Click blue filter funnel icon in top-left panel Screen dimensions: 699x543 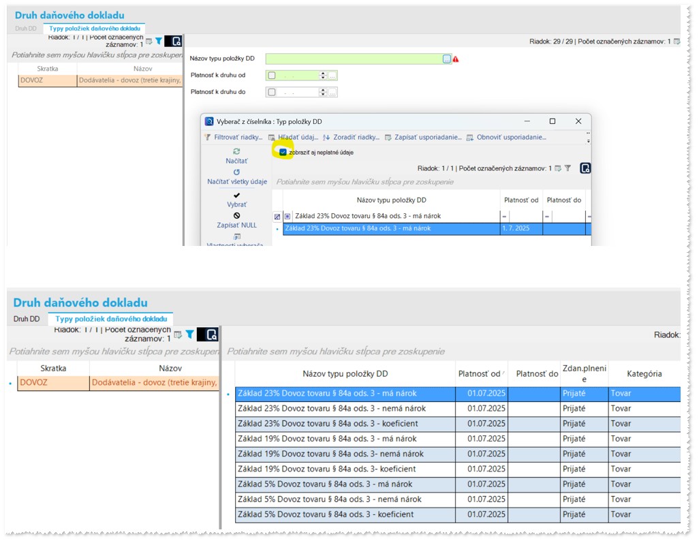point(158,42)
